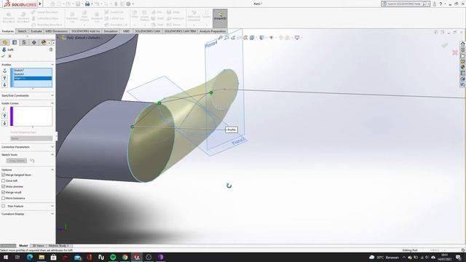Click undo icon beside Drag Sketch
This screenshot has width=466, height=262.
click(x=32, y=161)
